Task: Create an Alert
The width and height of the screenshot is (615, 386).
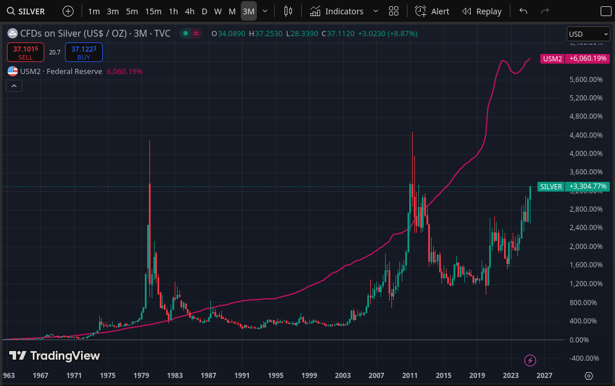Action: click(432, 11)
